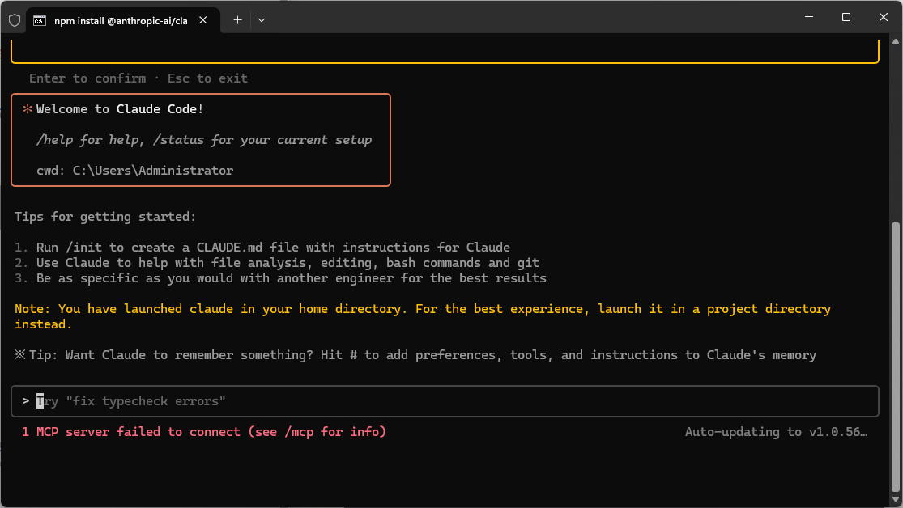The width and height of the screenshot is (903, 508).
Task: Click the shield icon in the title bar
Action: [x=15, y=21]
